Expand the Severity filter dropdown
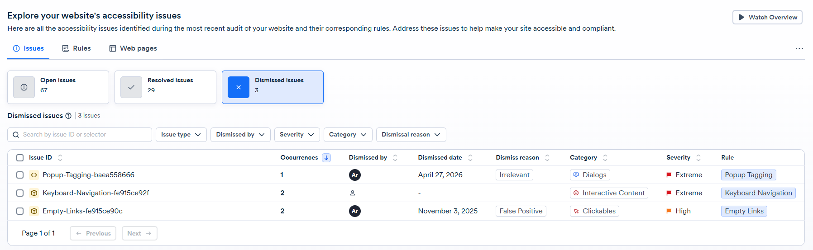This screenshot has width=813, height=250. 297,135
